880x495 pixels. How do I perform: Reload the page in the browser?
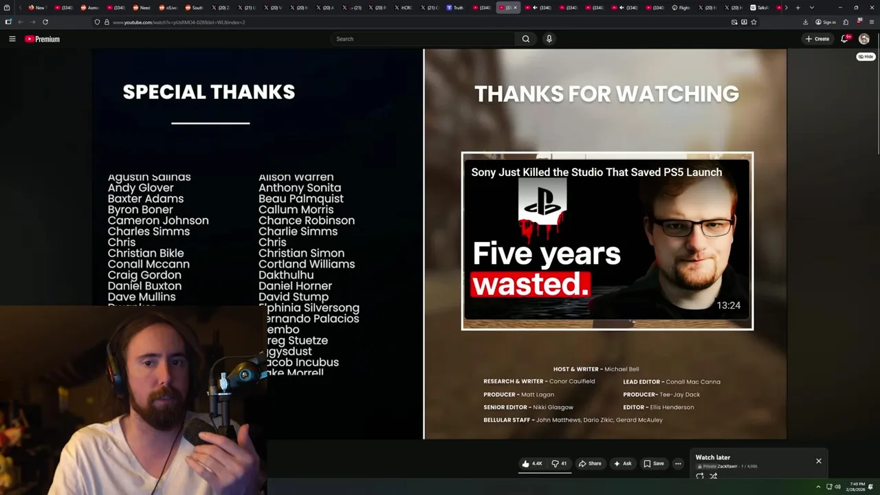click(x=45, y=22)
